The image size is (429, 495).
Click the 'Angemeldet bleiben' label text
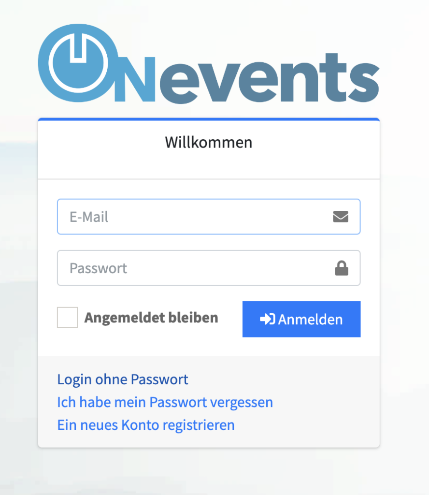point(151,318)
